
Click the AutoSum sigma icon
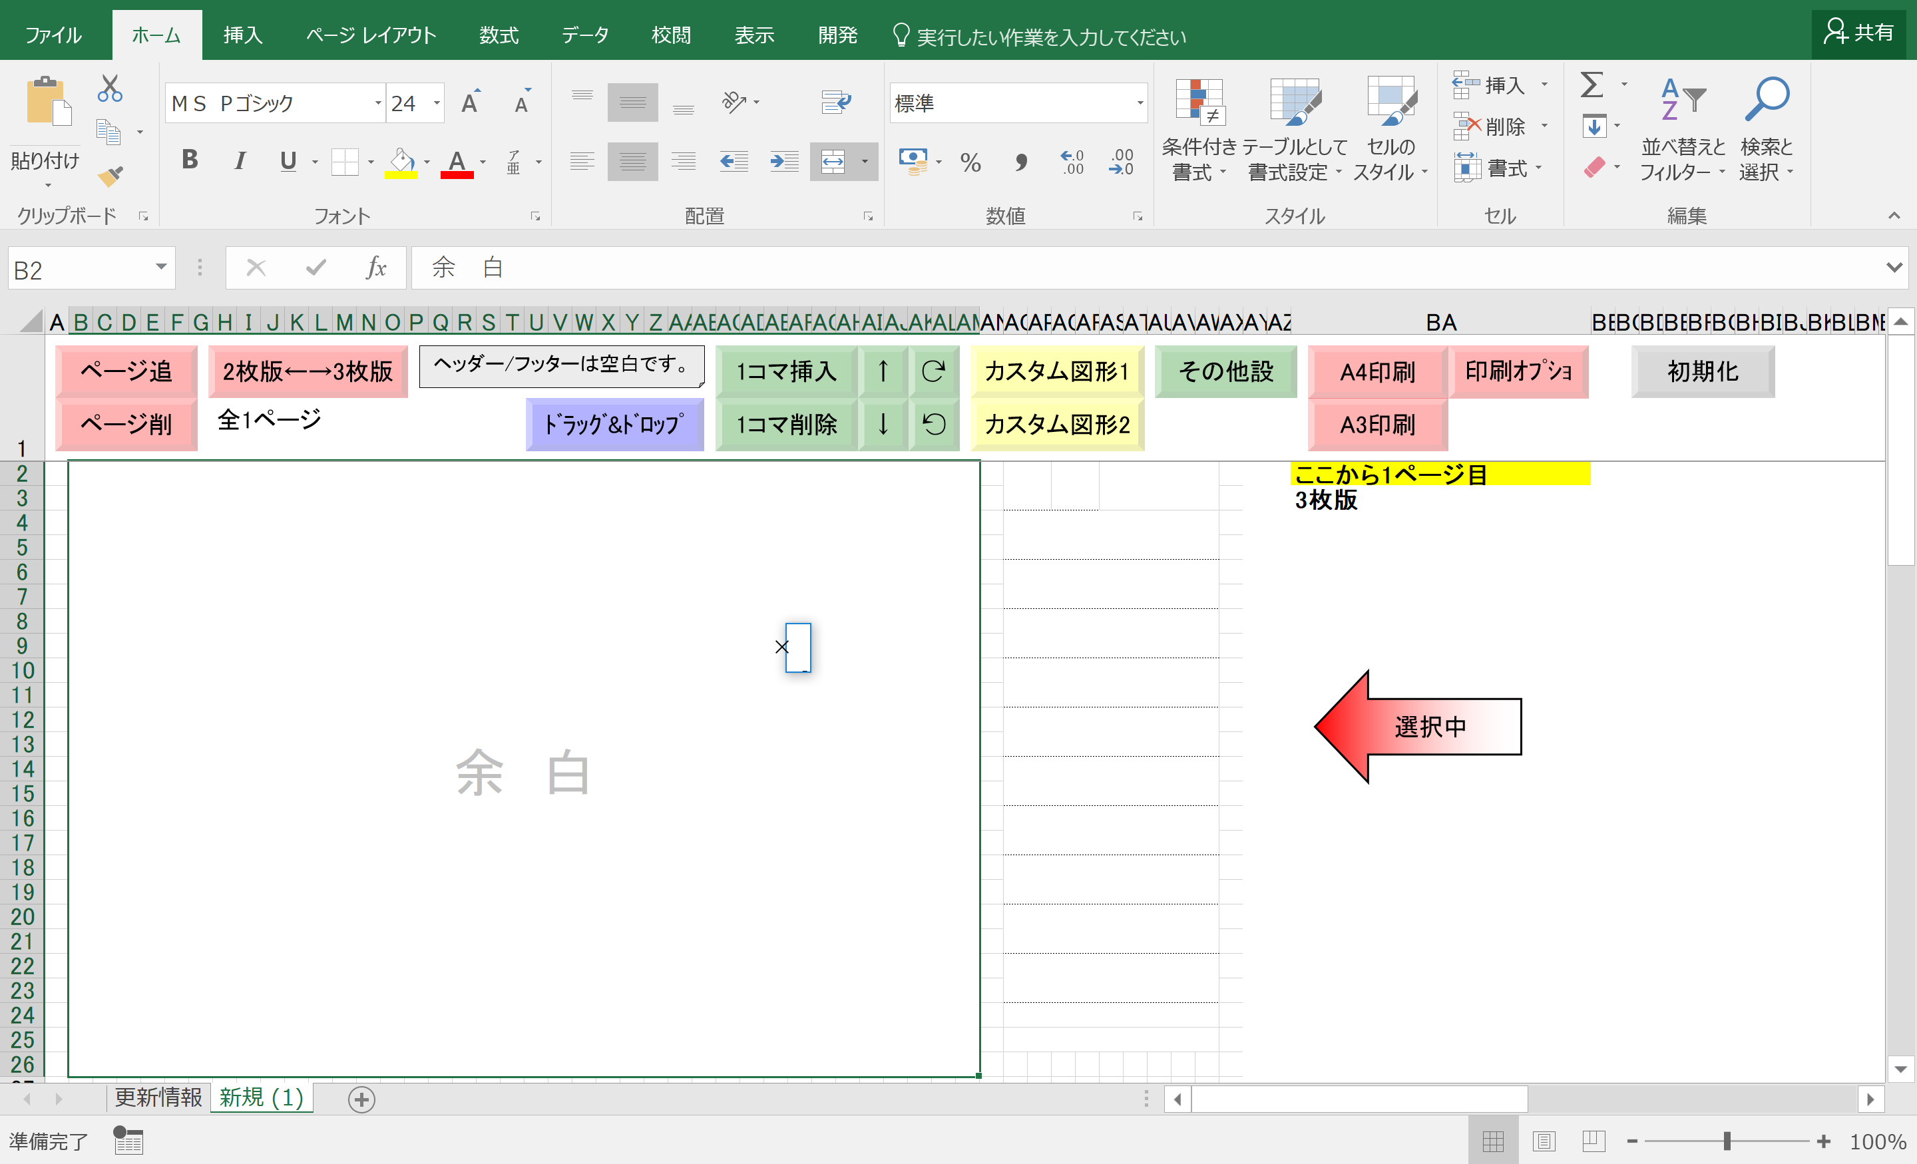click(1592, 85)
